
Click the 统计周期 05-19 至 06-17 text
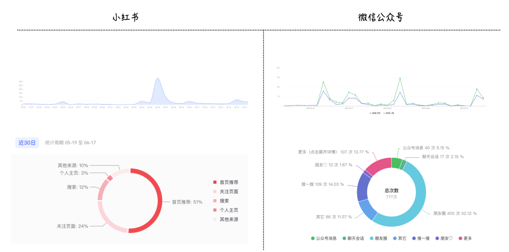click(x=70, y=143)
